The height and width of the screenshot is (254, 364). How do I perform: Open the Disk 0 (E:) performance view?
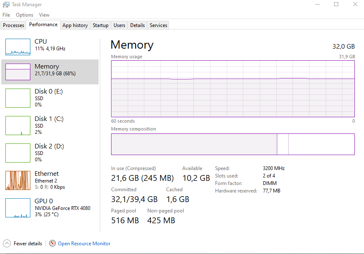pos(49,97)
